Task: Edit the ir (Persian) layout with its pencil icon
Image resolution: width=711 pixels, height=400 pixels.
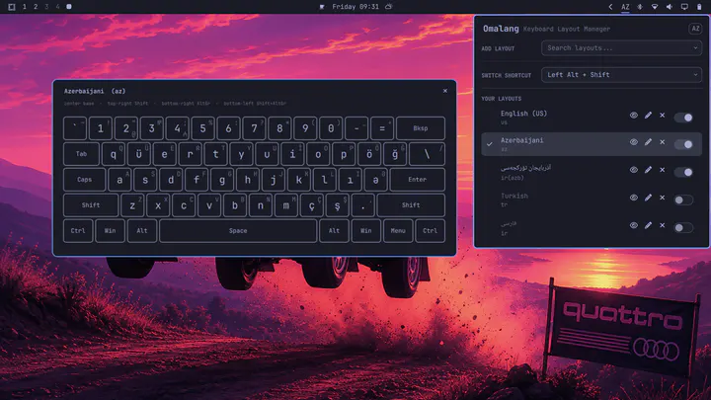Action: coord(648,225)
